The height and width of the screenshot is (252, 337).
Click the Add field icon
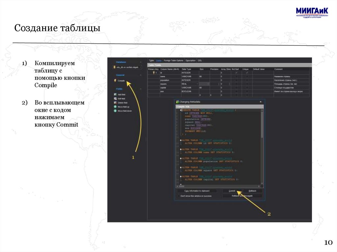click(x=115, y=95)
